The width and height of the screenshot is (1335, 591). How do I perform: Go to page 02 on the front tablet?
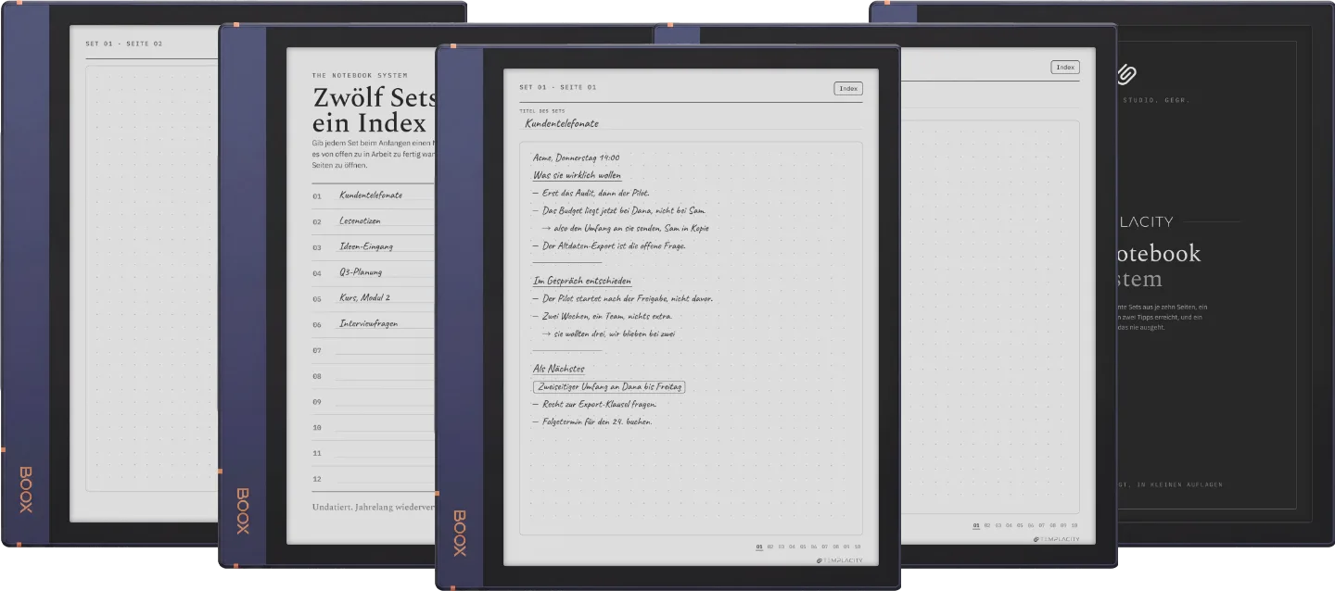(770, 547)
